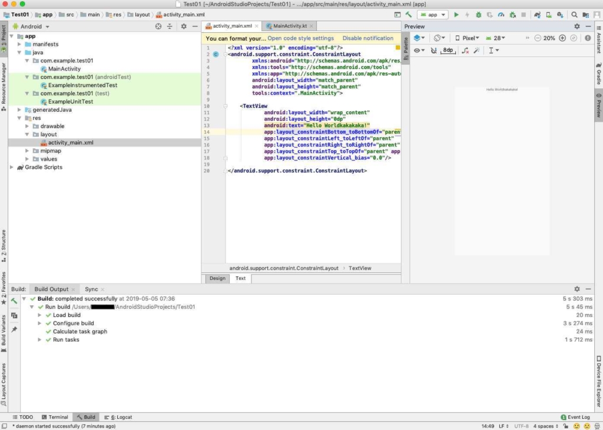Zoom in the layout preview

click(562, 38)
